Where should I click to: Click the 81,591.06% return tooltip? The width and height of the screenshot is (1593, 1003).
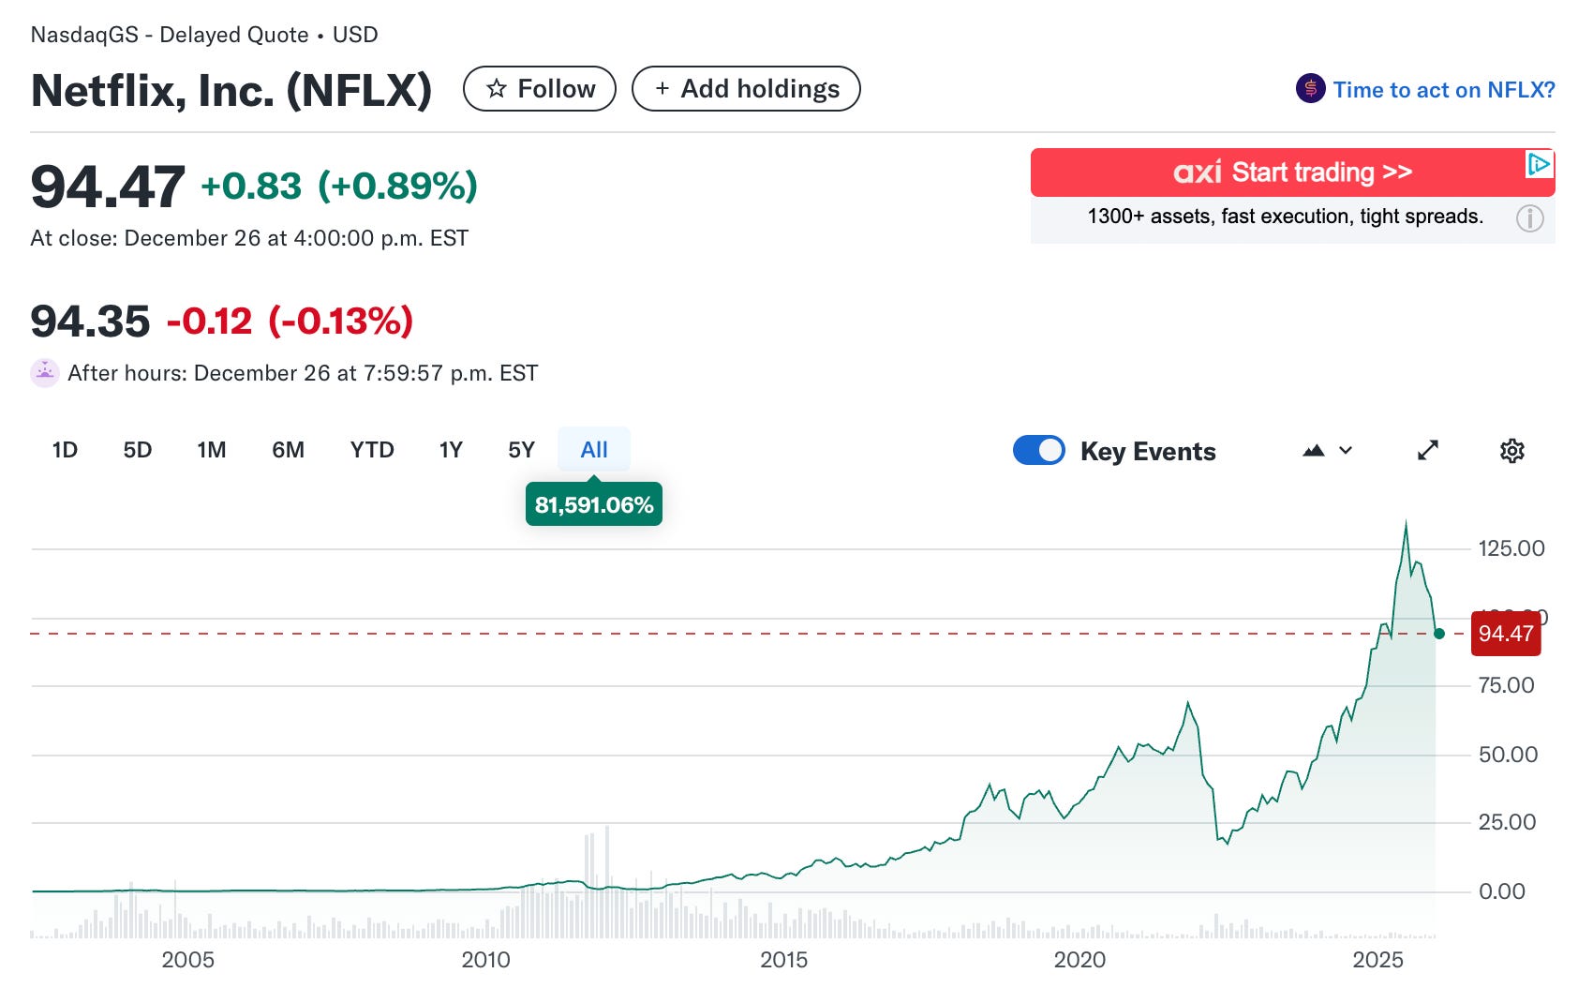tap(594, 504)
